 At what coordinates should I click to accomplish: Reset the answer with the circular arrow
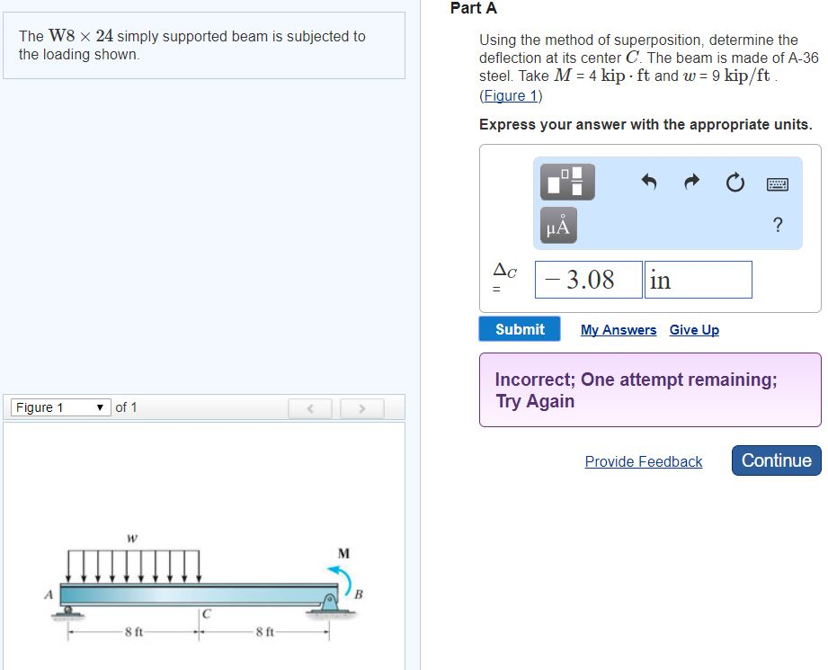[735, 183]
